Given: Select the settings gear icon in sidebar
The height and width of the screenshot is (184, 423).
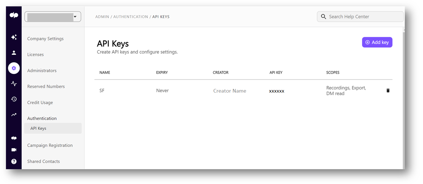Looking at the screenshot, I should click(x=14, y=68).
